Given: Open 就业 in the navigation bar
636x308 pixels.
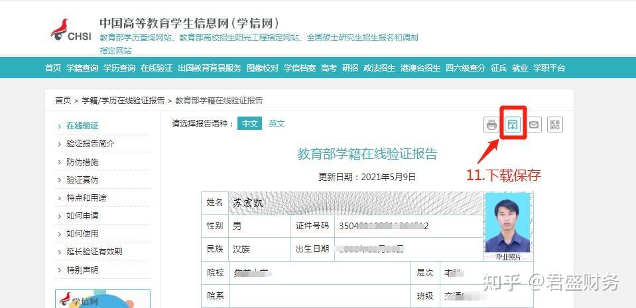Looking at the screenshot, I should tap(519, 68).
